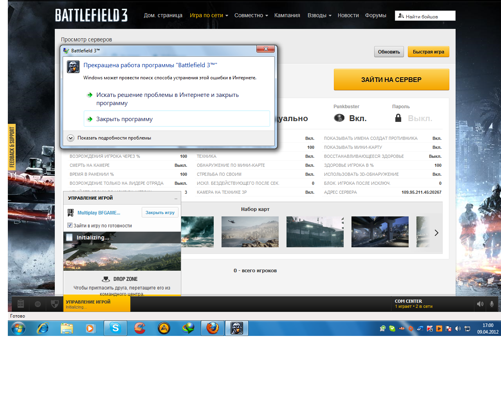The height and width of the screenshot is (400, 501).
Task: Open the Feedback & Support side tab
Action: pos(12,147)
